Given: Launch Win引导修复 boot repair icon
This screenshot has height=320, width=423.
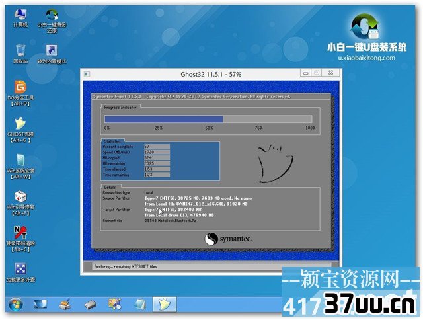Looking at the screenshot, I should coord(20,203).
